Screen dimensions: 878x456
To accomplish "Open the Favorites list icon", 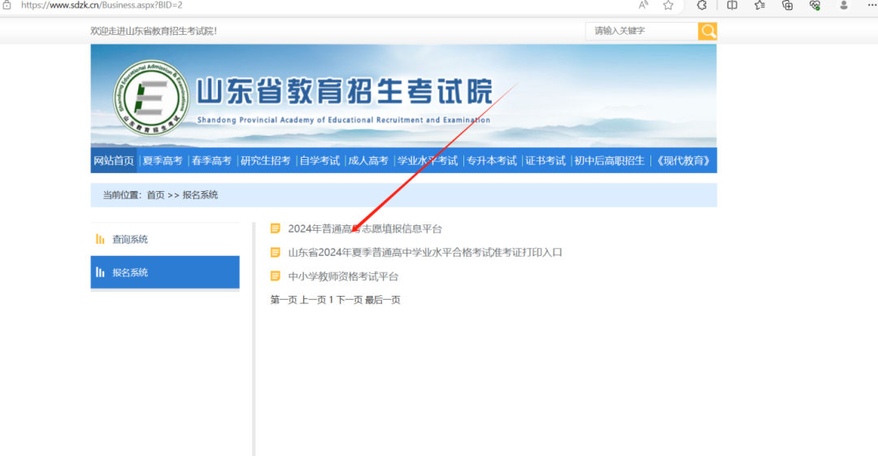I will (759, 5).
